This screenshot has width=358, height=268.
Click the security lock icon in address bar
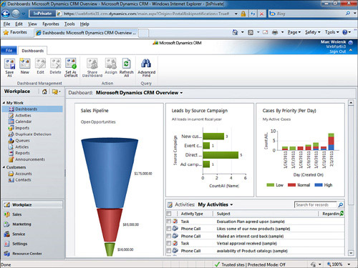coord(243,14)
